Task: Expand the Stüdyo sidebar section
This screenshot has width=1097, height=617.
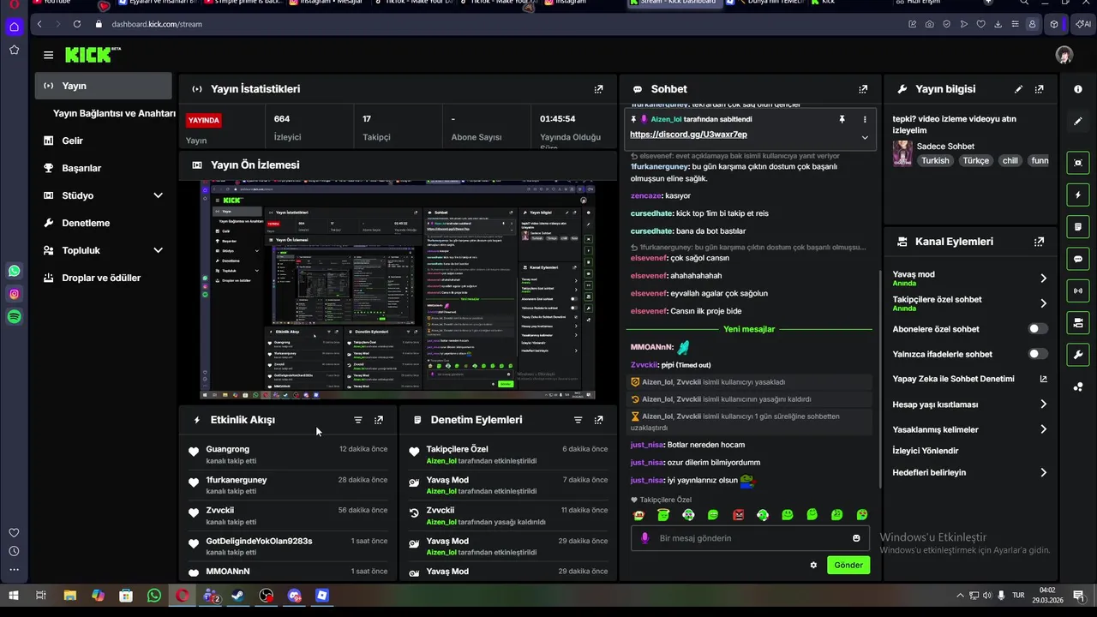Action: point(158,195)
